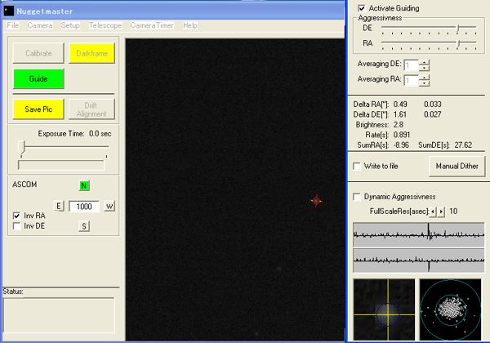Image resolution: width=490 pixels, height=343 pixels.
Task: Open the Setup menu
Action: [70, 25]
